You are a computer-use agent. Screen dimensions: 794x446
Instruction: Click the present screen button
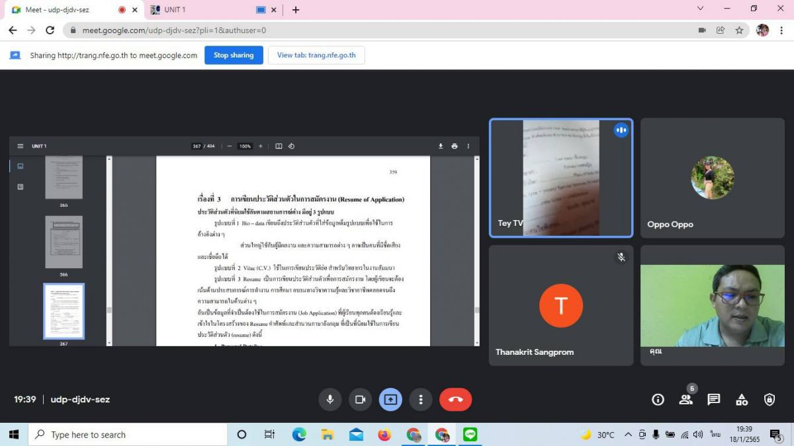[x=390, y=399]
